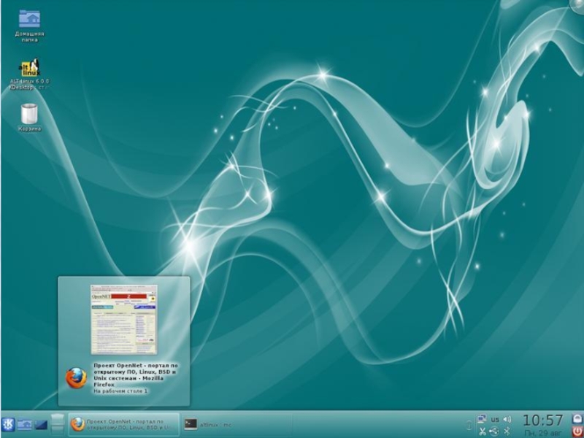Open the Корзина trash icon on desktop
Screen dimensions: 584x438
29,114
